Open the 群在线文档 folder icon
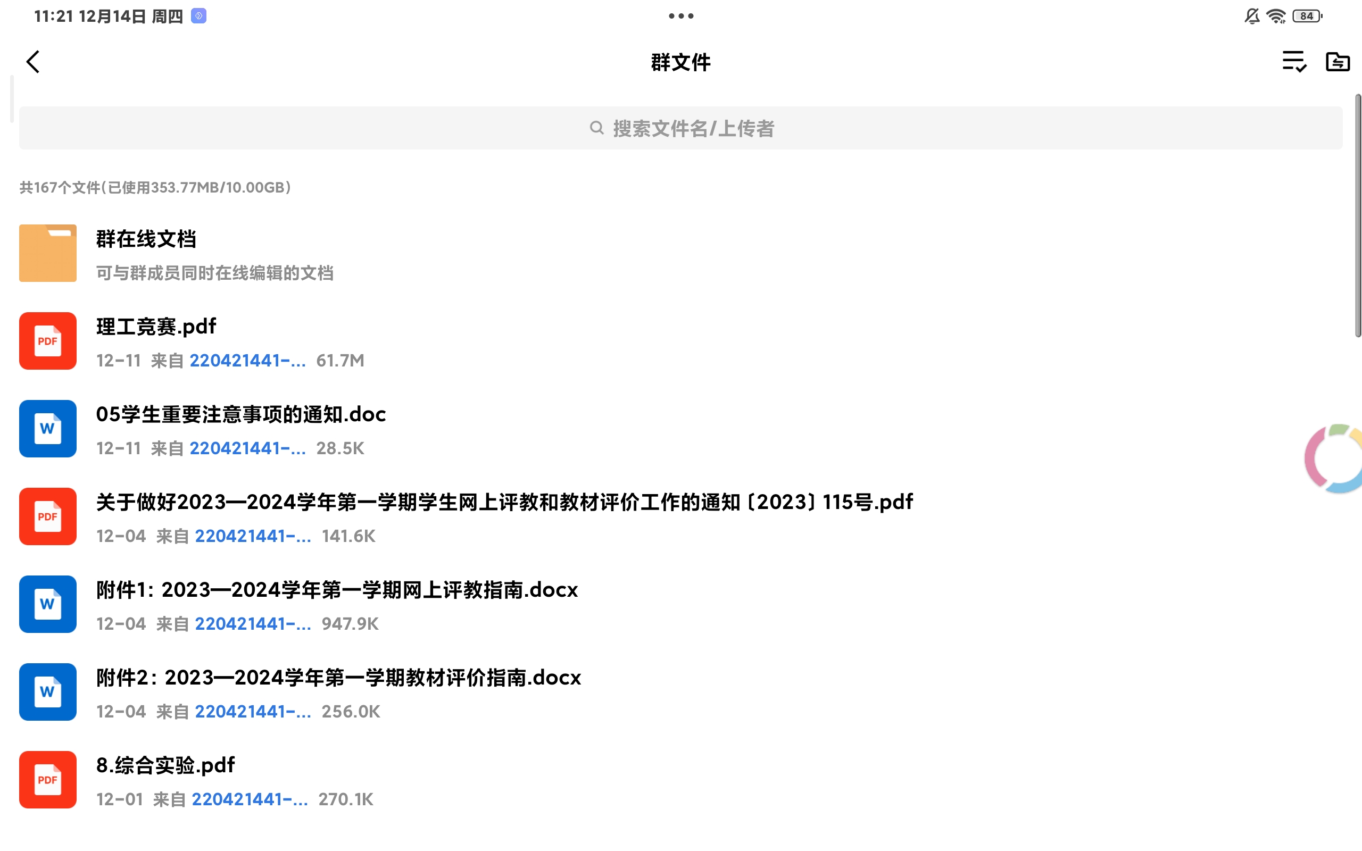The height and width of the screenshot is (851, 1362). 48,253
